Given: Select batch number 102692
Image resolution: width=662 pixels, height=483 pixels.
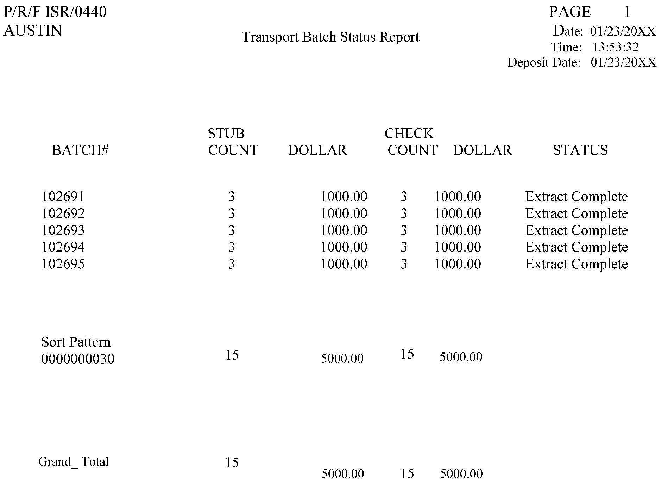Looking at the screenshot, I should click(63, 213).
